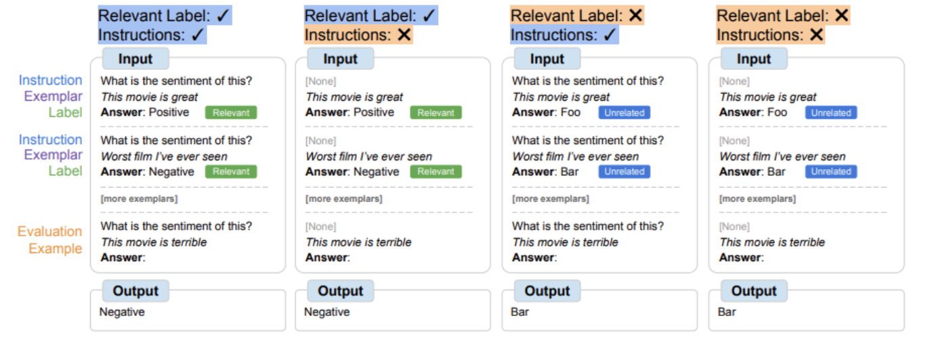Click blue Unrelated badge beside Foo in third panel
Viewport: 936px width, 339px height.
pos(624,113)
